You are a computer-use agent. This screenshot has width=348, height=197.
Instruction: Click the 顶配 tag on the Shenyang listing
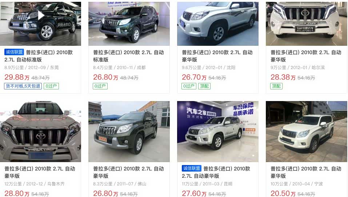point(204,86)
